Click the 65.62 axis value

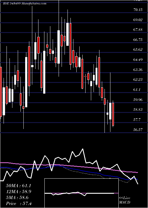138,50
